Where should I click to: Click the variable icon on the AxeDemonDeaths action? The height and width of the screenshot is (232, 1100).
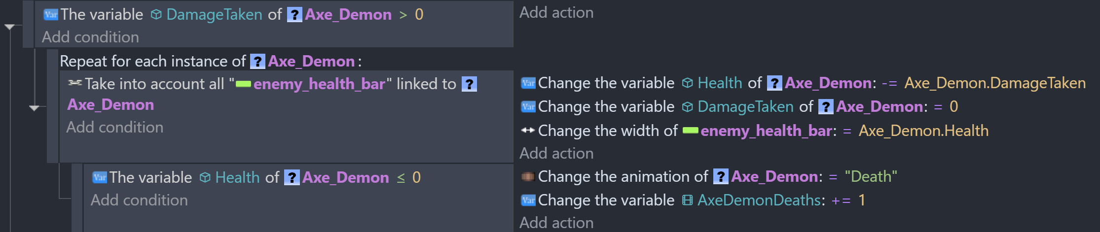528,200
